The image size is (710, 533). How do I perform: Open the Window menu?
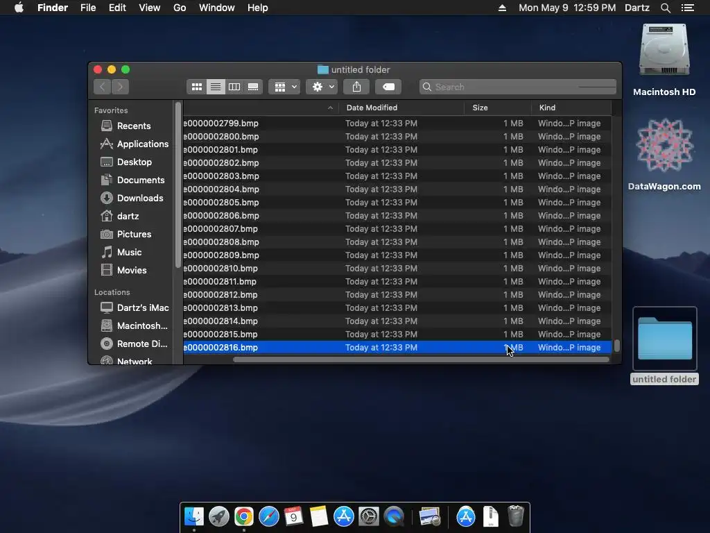(217, 8)
